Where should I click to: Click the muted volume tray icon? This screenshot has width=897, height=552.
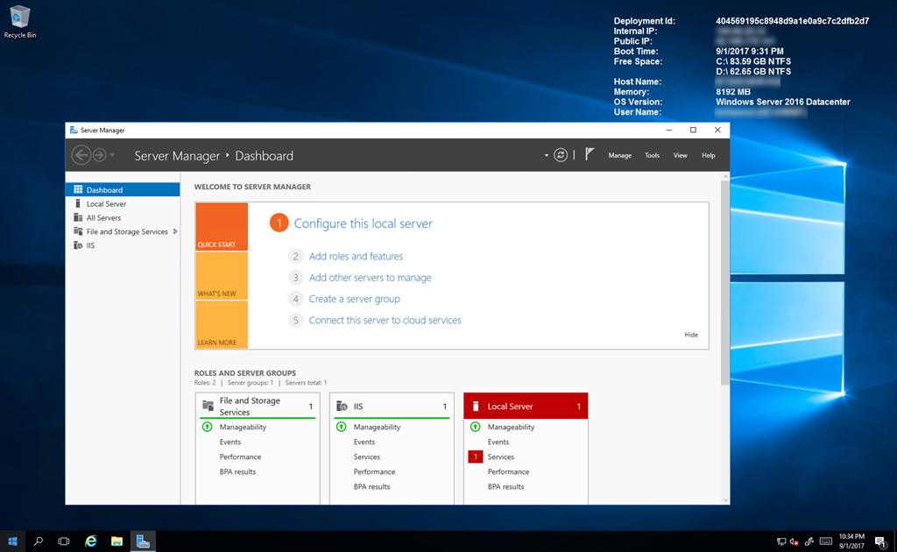coord(794,541)
